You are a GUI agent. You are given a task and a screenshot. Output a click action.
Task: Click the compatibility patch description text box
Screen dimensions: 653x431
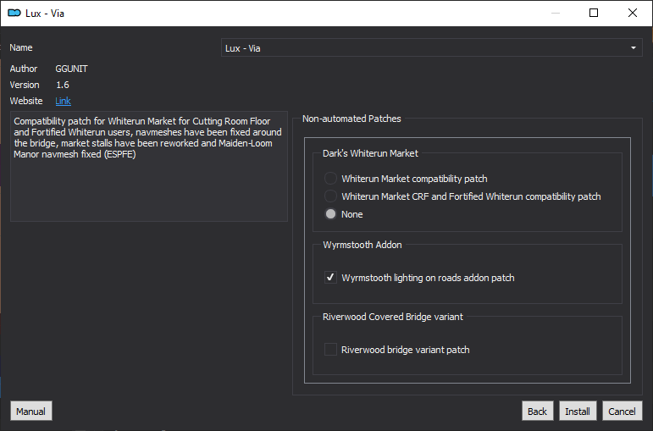(149, 166)
